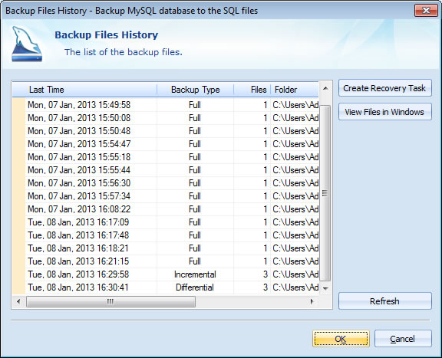Select row Mon, 07 Jan, 2013 15:50:08
The height and width of the screenshot is (358, 442).
(166, 118)
